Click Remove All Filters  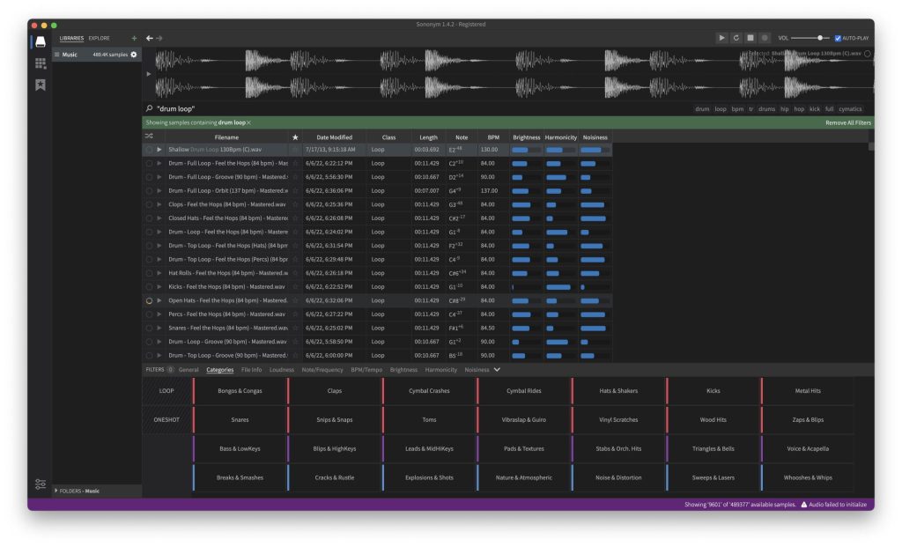pyautogui.click(x=847, y=122)
